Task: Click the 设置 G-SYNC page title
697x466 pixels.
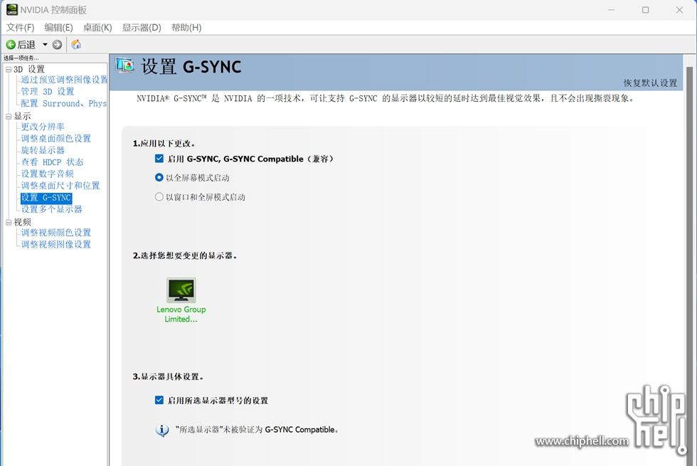Action: (x=191, y=67)
